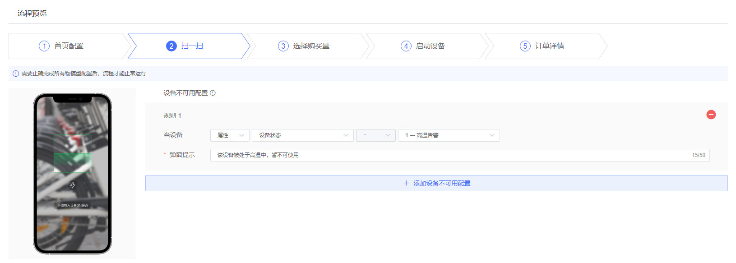Click the QR scan frame in phone preview
Screen dimensions: 736x263
point(73,153)
